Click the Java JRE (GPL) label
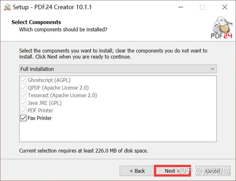 pyautogui.click(x=44, y=103)
